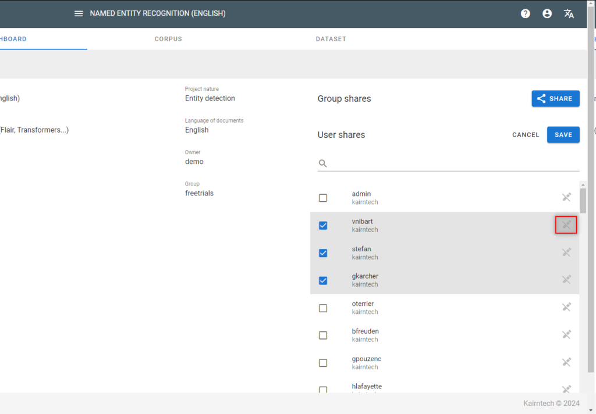
Task: Open the language translation icon
Action: point(569,14)
